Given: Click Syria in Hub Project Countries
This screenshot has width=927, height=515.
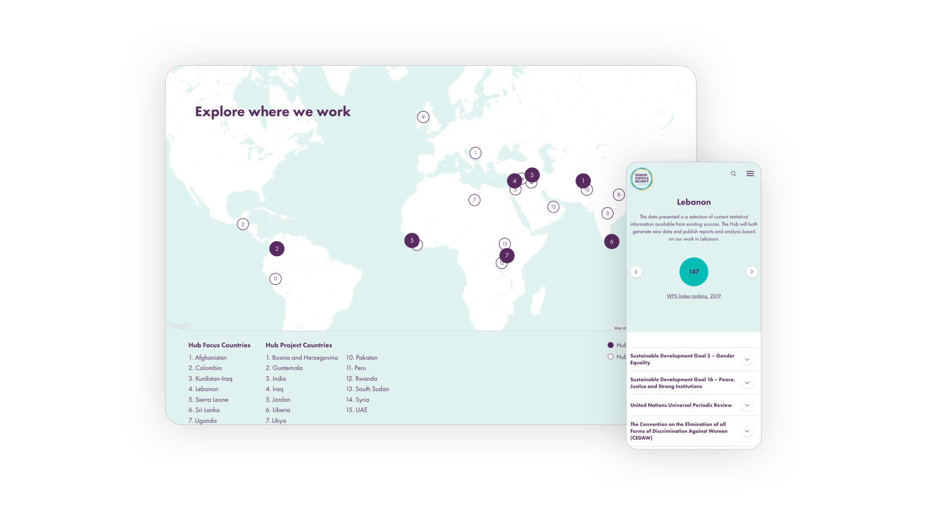Looking at the screenshot, I should (357, 400).
